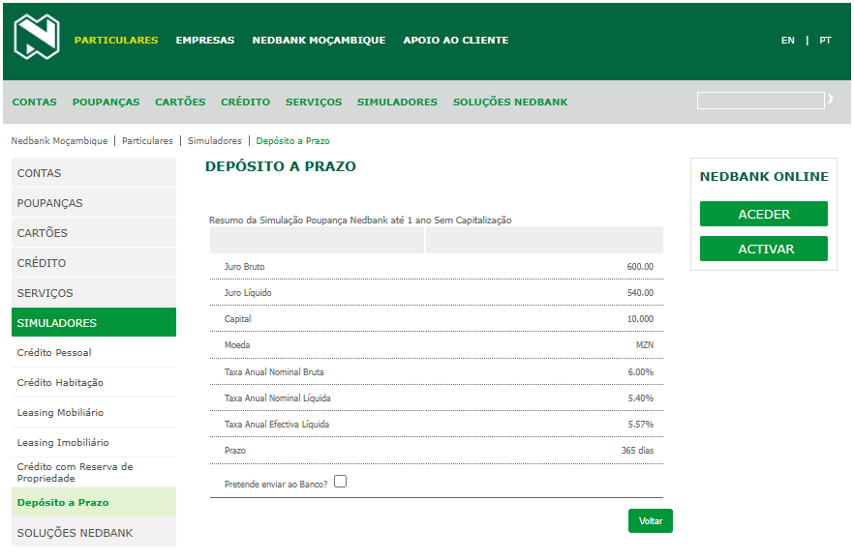
Task: Go to Nedbank Moçambique breadcrumb
Action: (x=59, y=141)
